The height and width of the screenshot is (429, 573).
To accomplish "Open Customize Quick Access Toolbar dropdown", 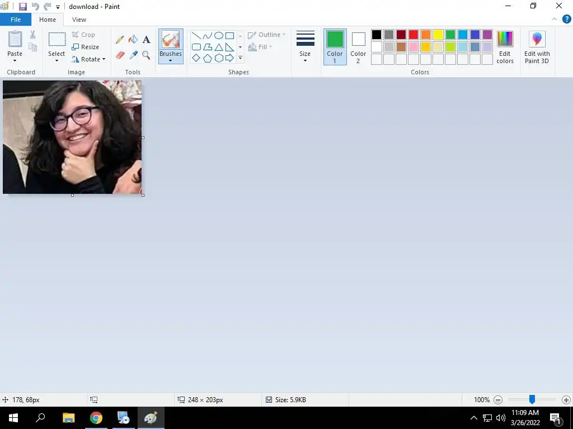I will click(58, 7).
